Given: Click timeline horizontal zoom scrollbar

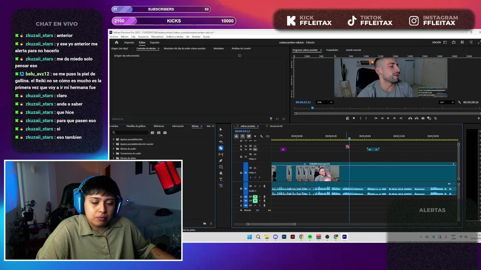Looking at the screenshot, I should coord(271,224).
